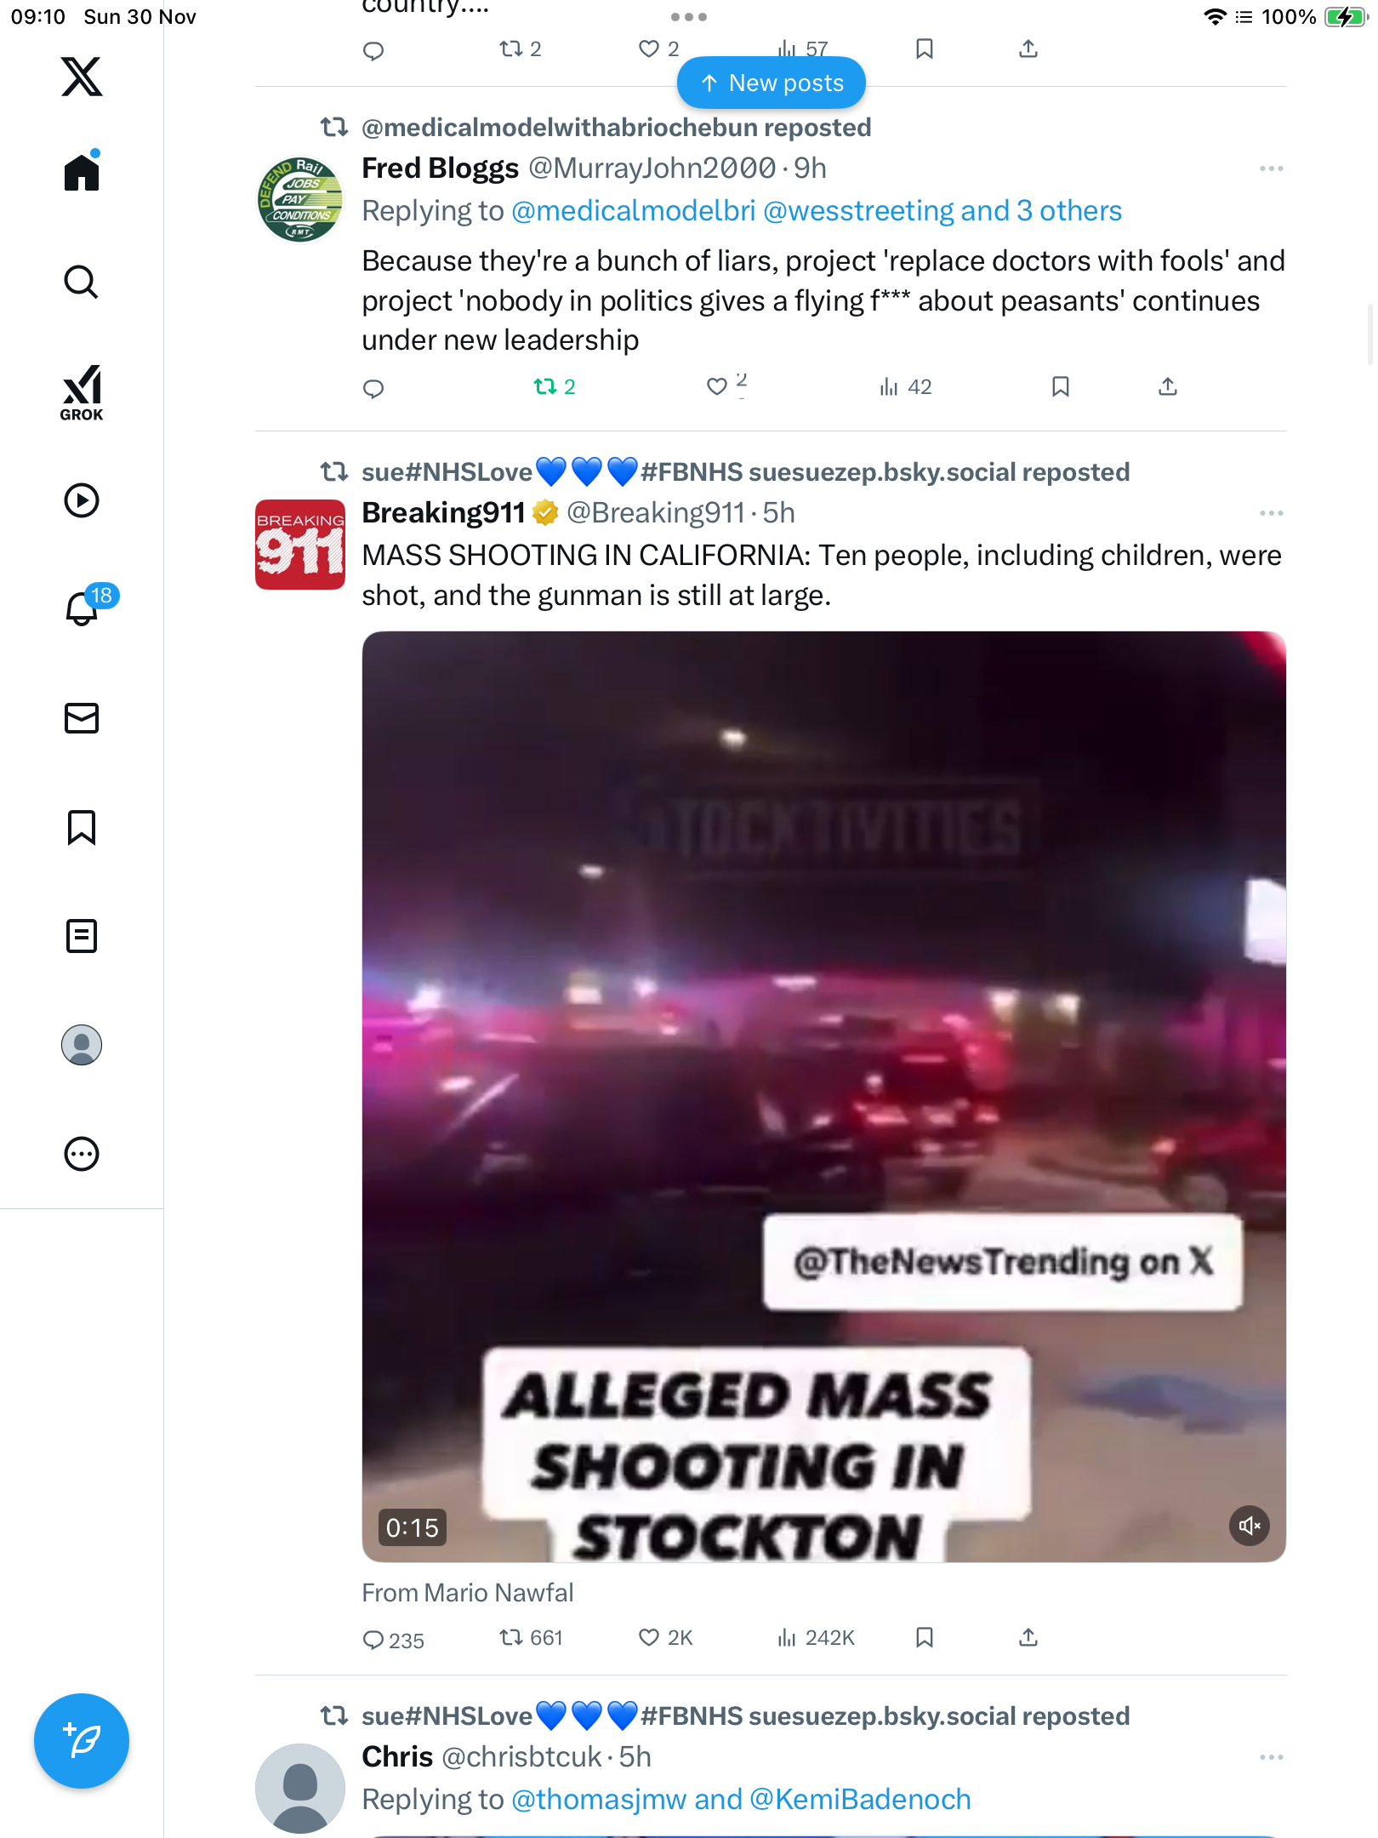Unmute the Stockton shooting video
The image size is (1378, 1838).
tap(1249, 1526)
